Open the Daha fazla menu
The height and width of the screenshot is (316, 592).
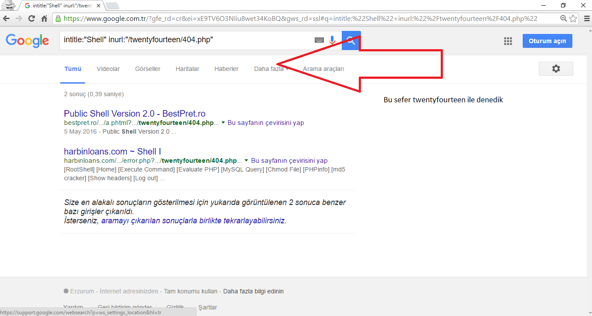tap(272, 69)
